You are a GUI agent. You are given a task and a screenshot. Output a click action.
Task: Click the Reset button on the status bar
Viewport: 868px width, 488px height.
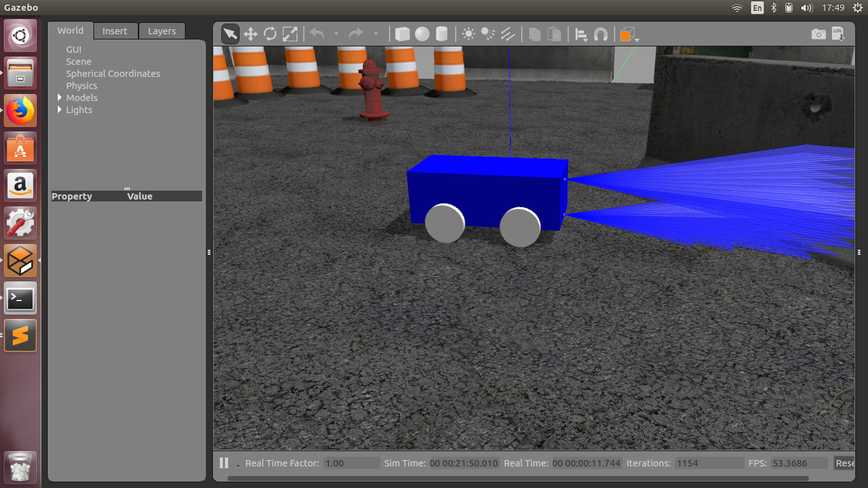[x=846, y=463]
